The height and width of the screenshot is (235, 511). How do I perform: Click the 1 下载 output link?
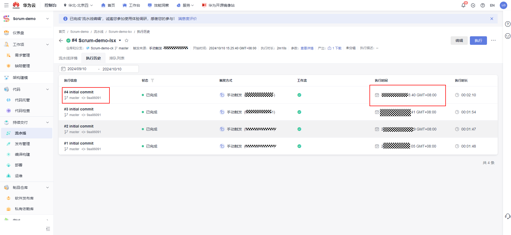point(335,48)
